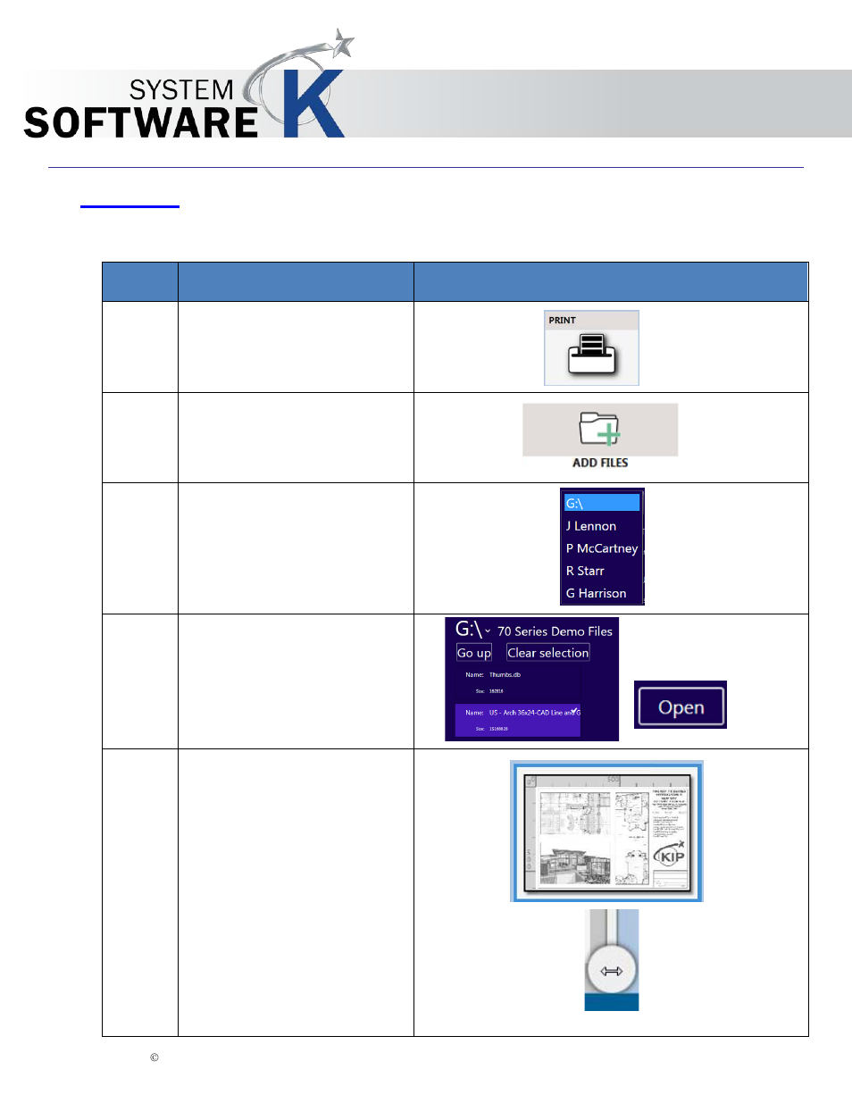The image size is (852, 1103).
Task: Select the G Harrison entry
Action: click(x=596, y=593)
